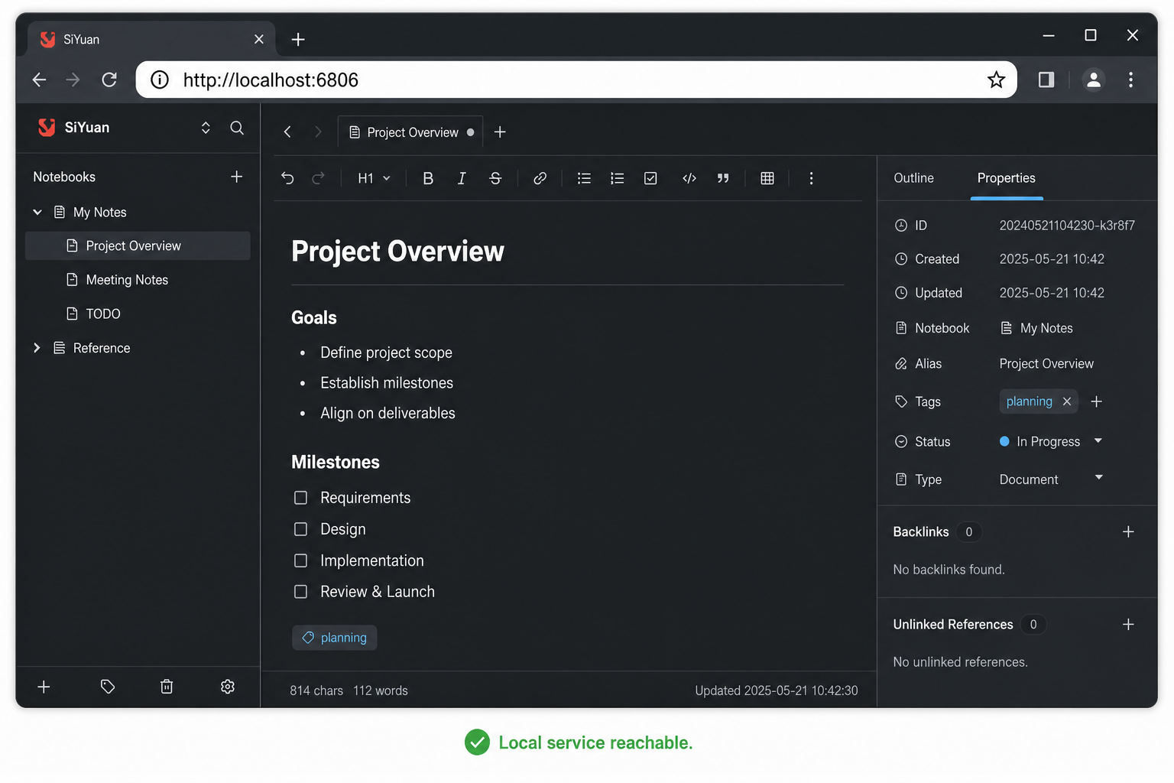Close the SiYuan browser tab
The width and height of the screenshot is (1174, 783).
(x=259, y=39)
